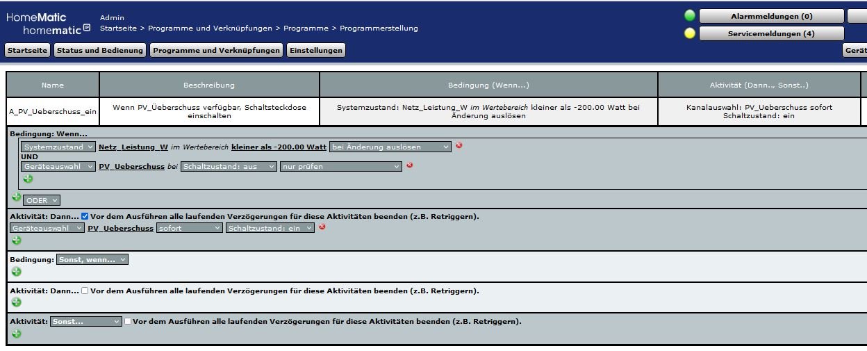Add UND condition with plus below Geräteauswahl row
Viewport: 867px width, 351px height.
coord(28,179)
